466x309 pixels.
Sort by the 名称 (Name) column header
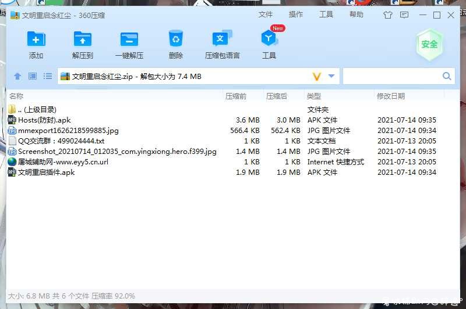coord(16,96)
